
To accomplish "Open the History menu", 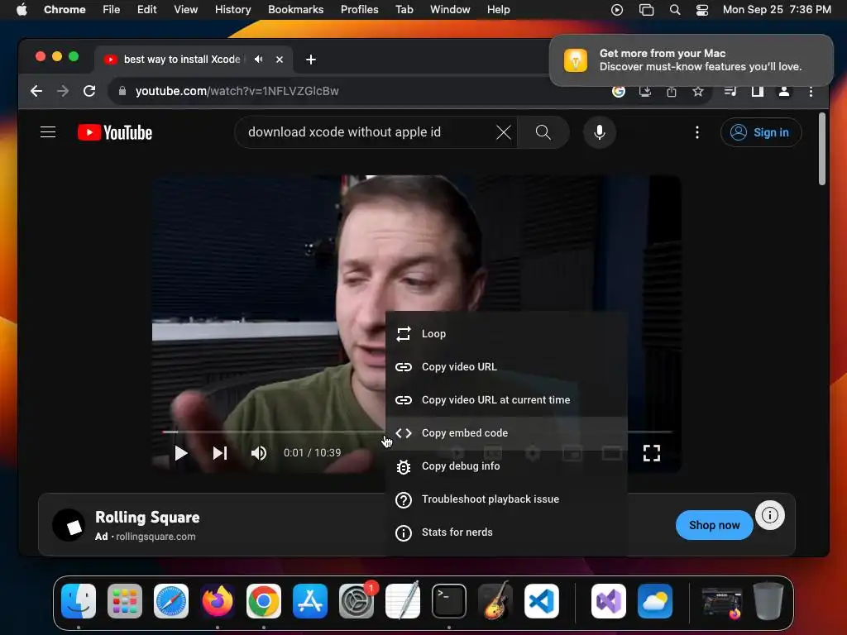I will pyautogui.click(x=232, y=10).
